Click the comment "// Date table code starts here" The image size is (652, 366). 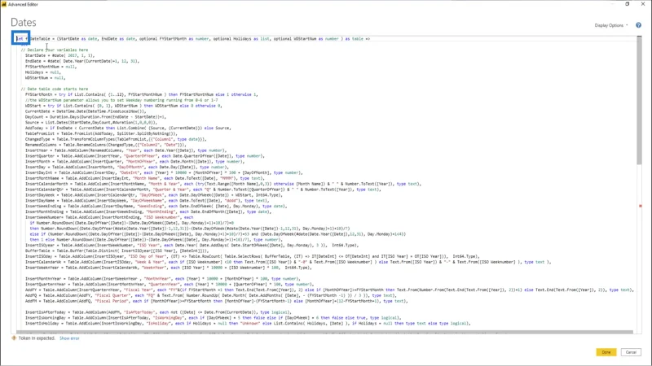click(x=55, y=89)
